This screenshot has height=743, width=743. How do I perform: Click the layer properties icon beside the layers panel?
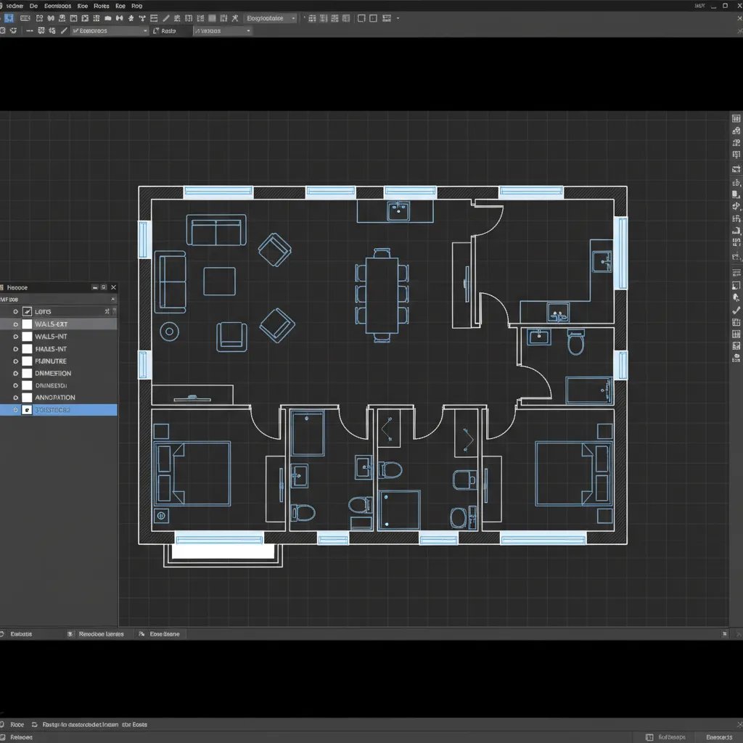(x=107, y=311)
